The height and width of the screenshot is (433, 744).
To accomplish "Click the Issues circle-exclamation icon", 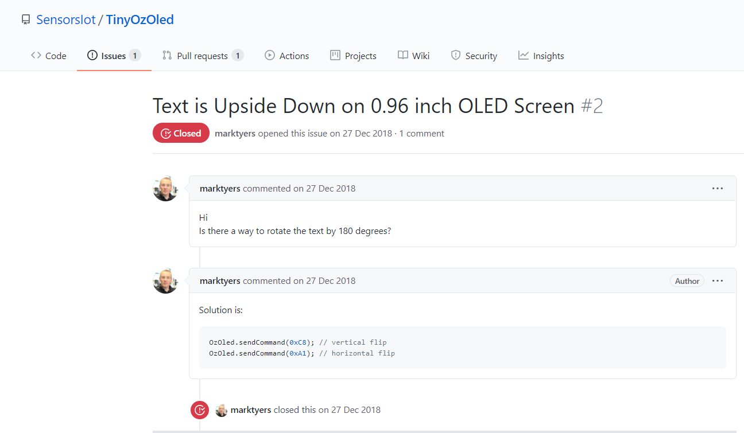I will coord(92,56).
